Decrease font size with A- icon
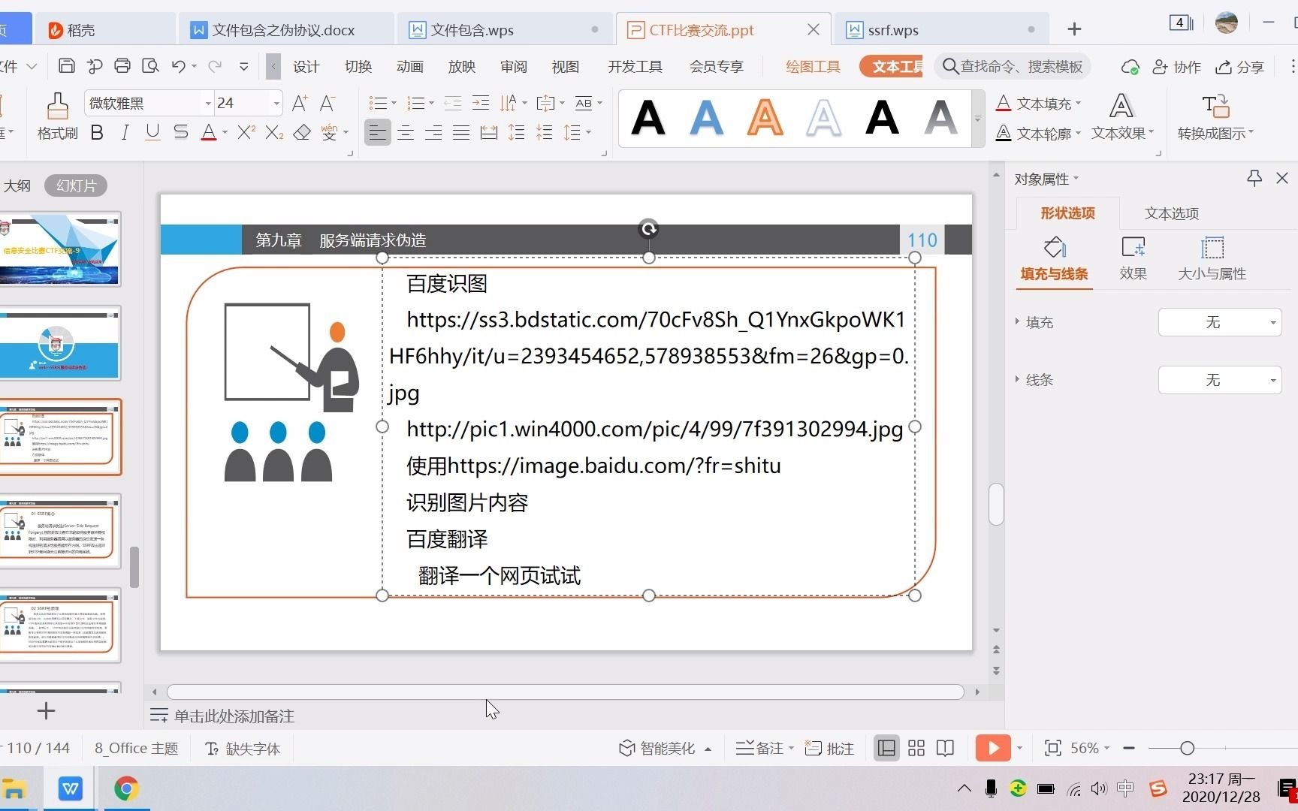1298x811 pixels. (x=328, y=103)
